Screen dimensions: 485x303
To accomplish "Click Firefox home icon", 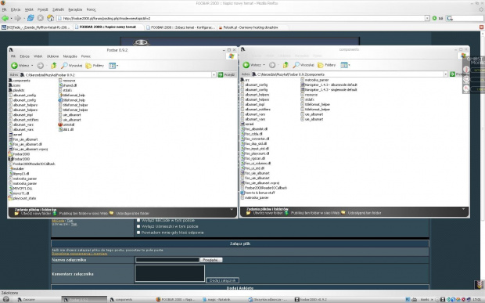I will click(50, 18).
